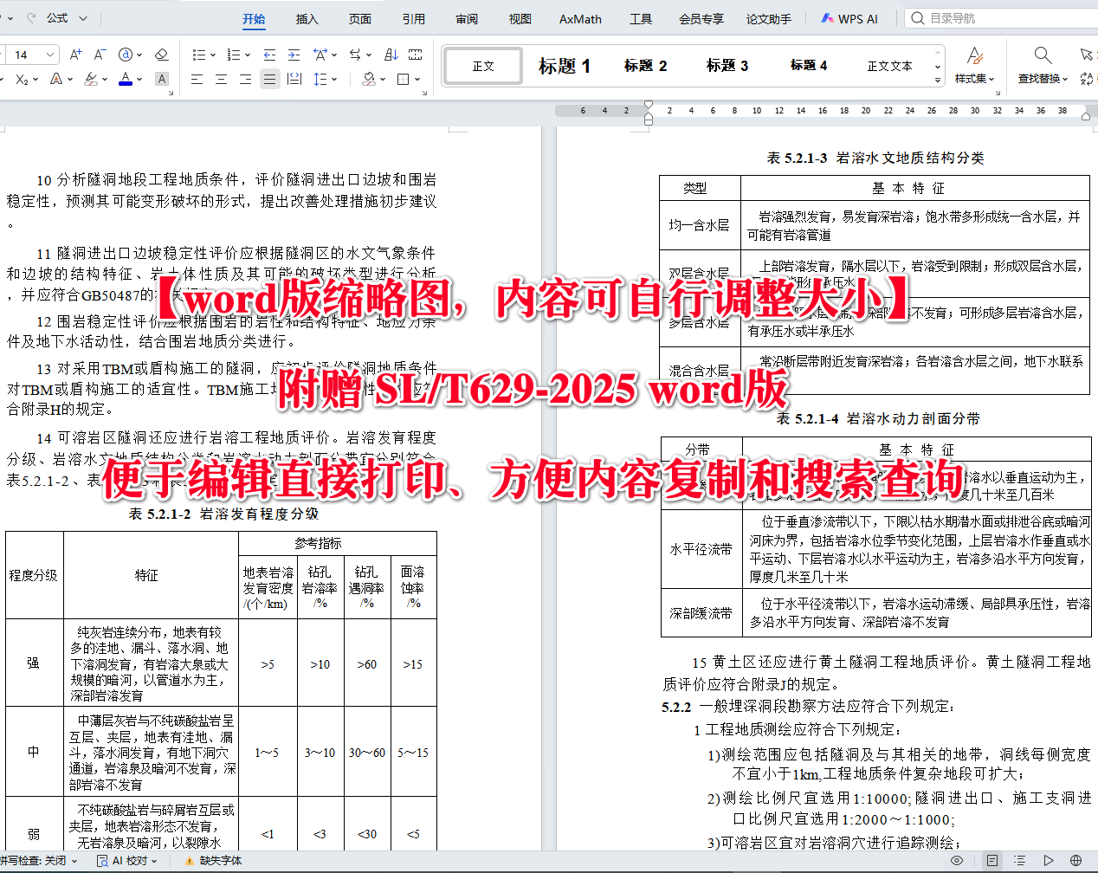Screen dimensions: 1098x873
Task: Open the AxMath menu tab
Action: (579, 18)
